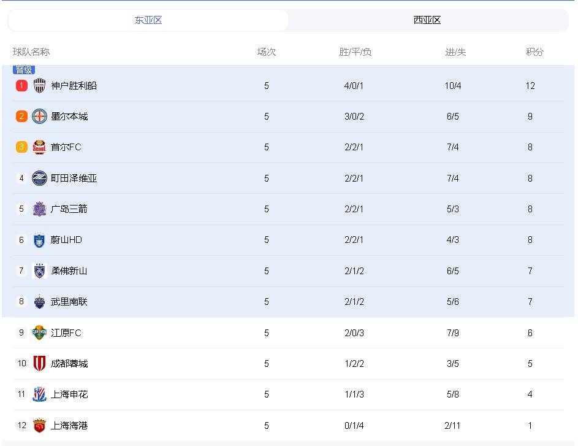Click the 上海申花 team badge

(x=40, y=394)
